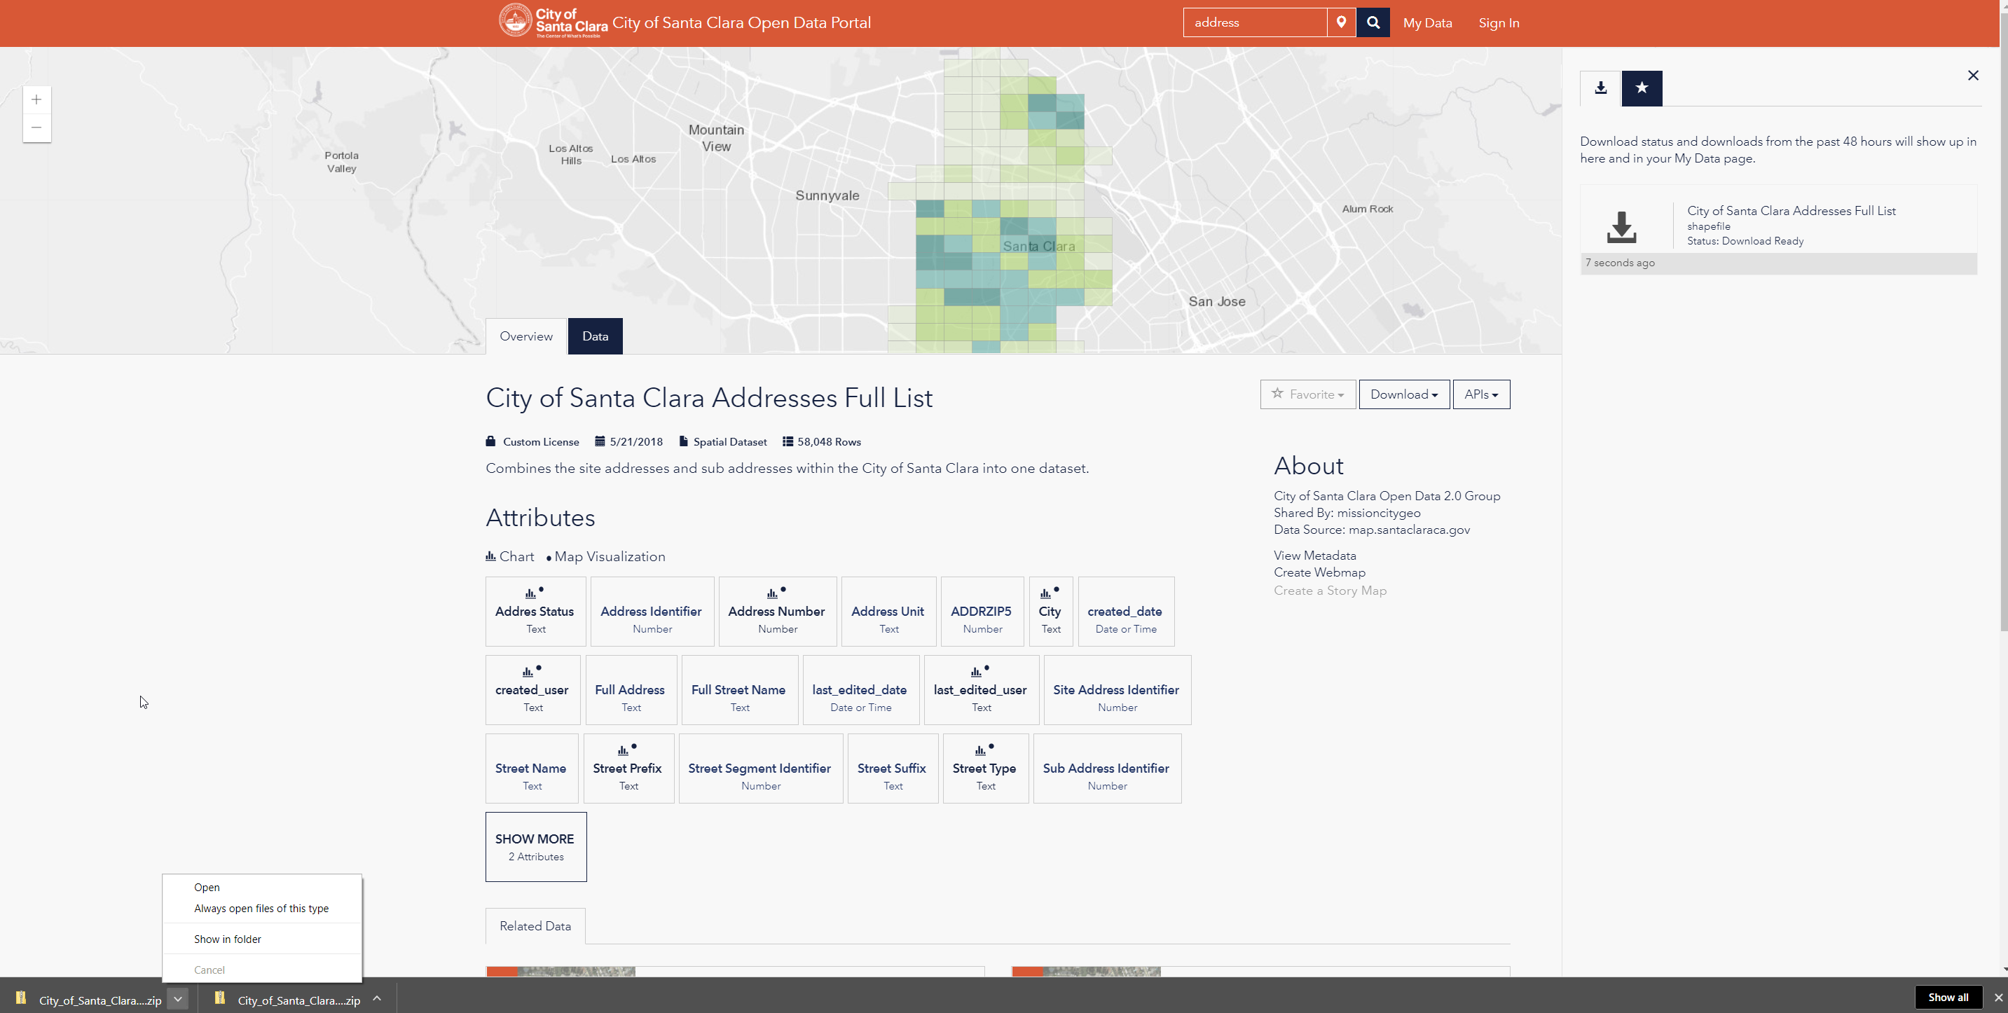Click the '58,048 Rows' text
This screenshot has height=1013, width=2008.
[x=829, y=442]
